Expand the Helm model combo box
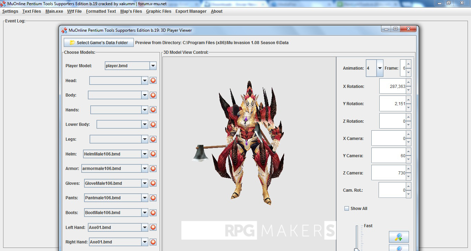This screenshot has width=471, height=251. click(145, 154)
